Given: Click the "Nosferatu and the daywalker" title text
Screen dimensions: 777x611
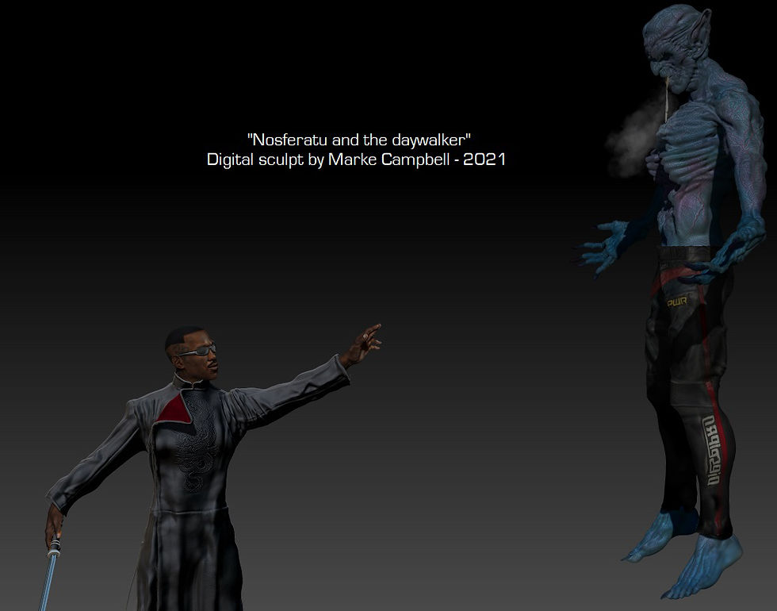Looking at the screenshot, I should (358, 140).
